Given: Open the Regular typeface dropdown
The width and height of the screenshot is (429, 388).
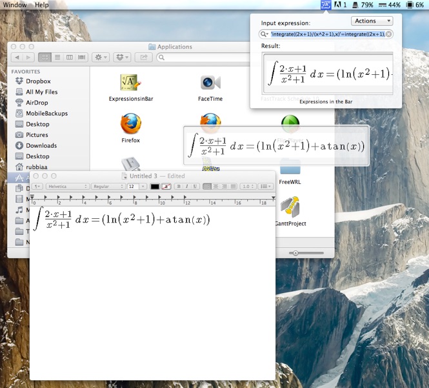Looking at the screenshot, I should (108, 186).
